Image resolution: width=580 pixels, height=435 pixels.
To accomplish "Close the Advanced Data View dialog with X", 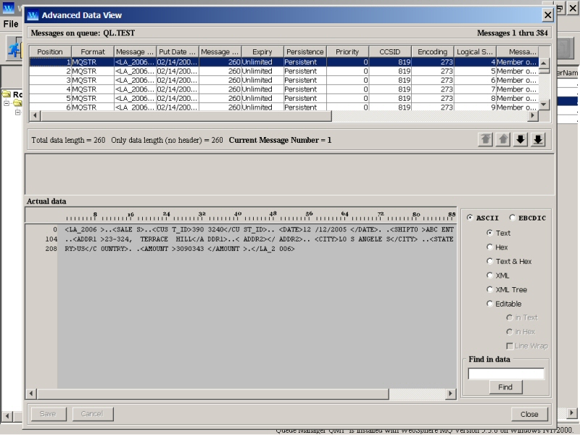I will [x=548, y=15].
